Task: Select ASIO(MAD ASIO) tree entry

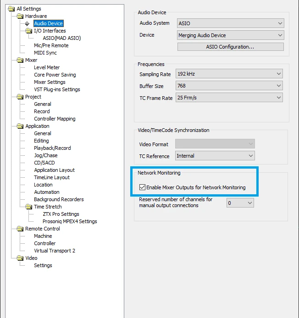Action: click(62, 38)
